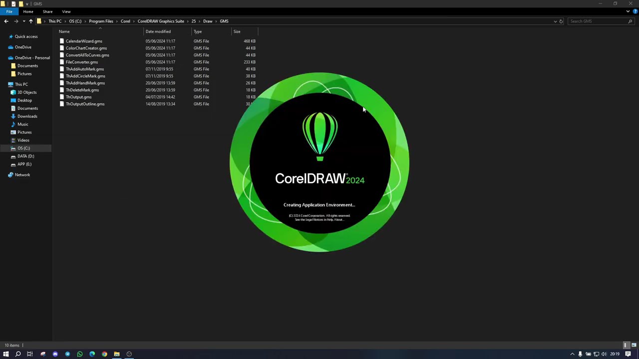Open Desktop folder in sidebar
639x359 pixels.
[24, 100]
